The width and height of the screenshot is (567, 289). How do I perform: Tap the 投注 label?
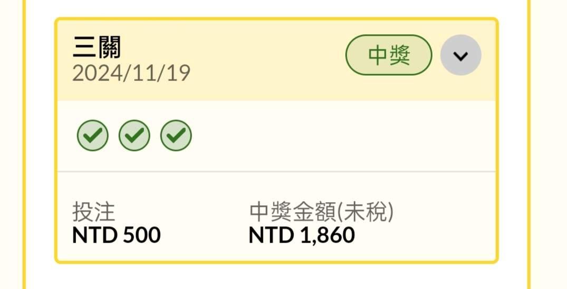pos(93,212)
